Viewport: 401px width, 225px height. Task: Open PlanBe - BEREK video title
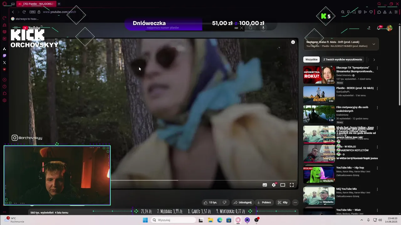click(355, 88)
